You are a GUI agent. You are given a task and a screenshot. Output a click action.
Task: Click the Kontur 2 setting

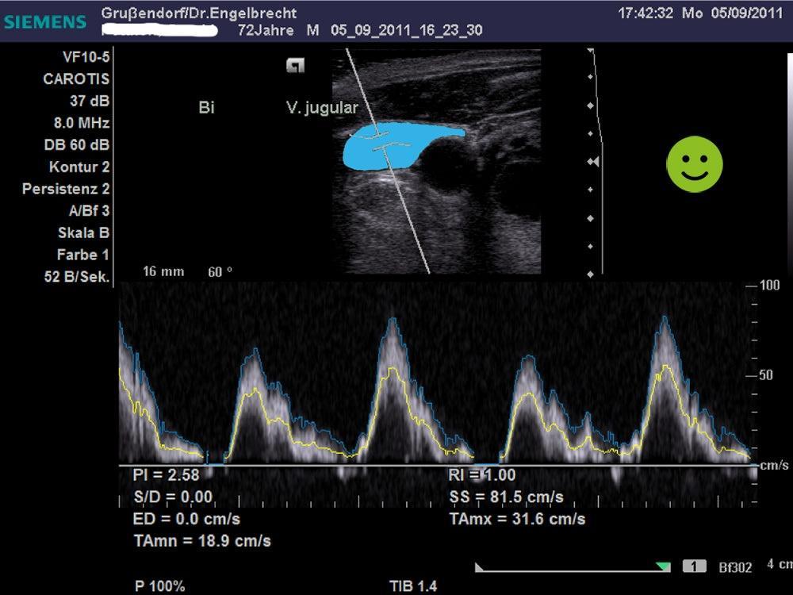[x=79, y=167]
